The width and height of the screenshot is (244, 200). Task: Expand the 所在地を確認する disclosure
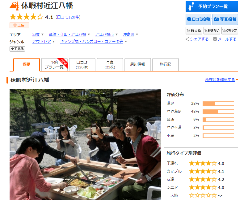pyautogui.click(x=237, y=80)
